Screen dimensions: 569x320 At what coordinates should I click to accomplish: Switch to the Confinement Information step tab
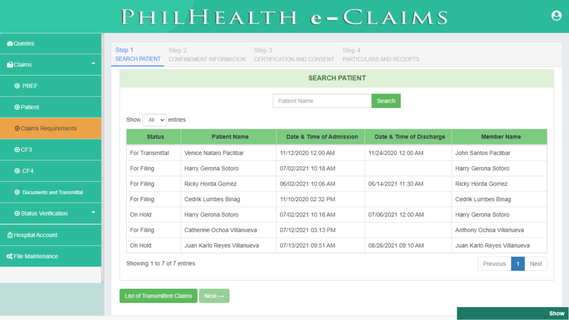coord(207,54)
